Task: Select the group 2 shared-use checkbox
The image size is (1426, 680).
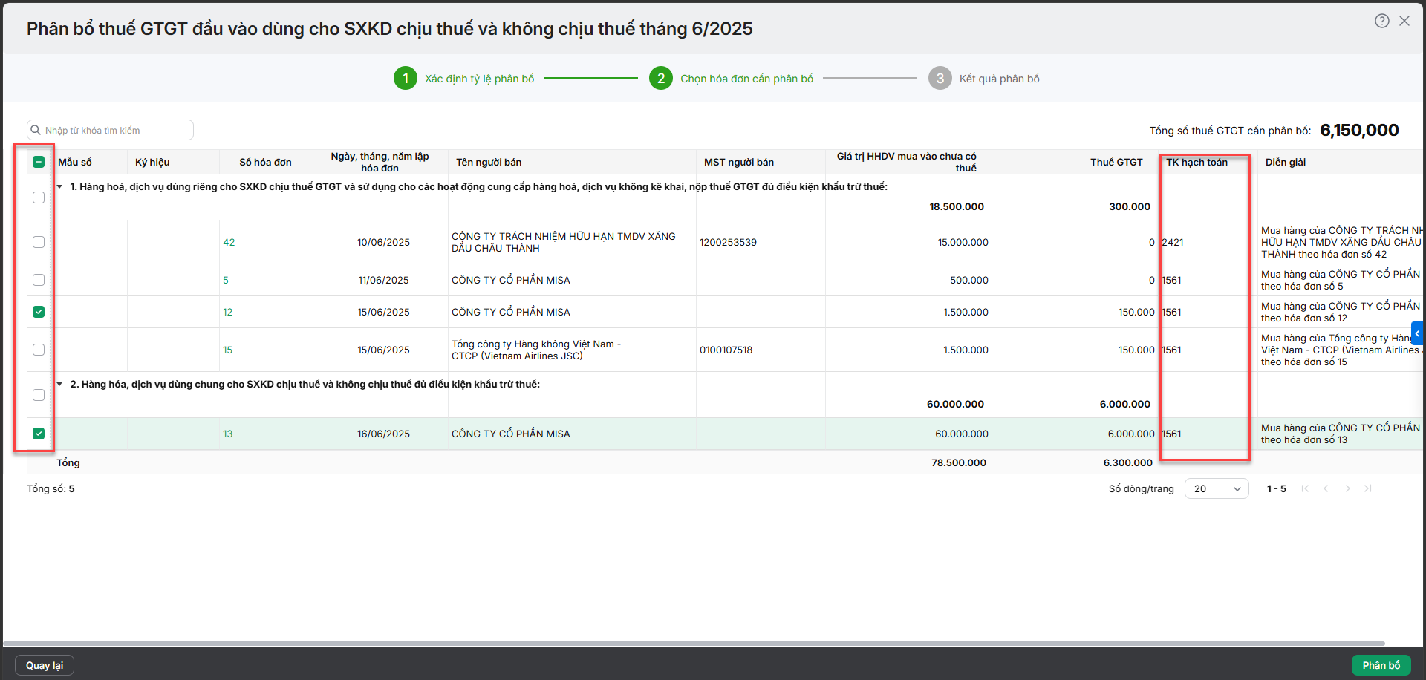Action: point(39,395)
